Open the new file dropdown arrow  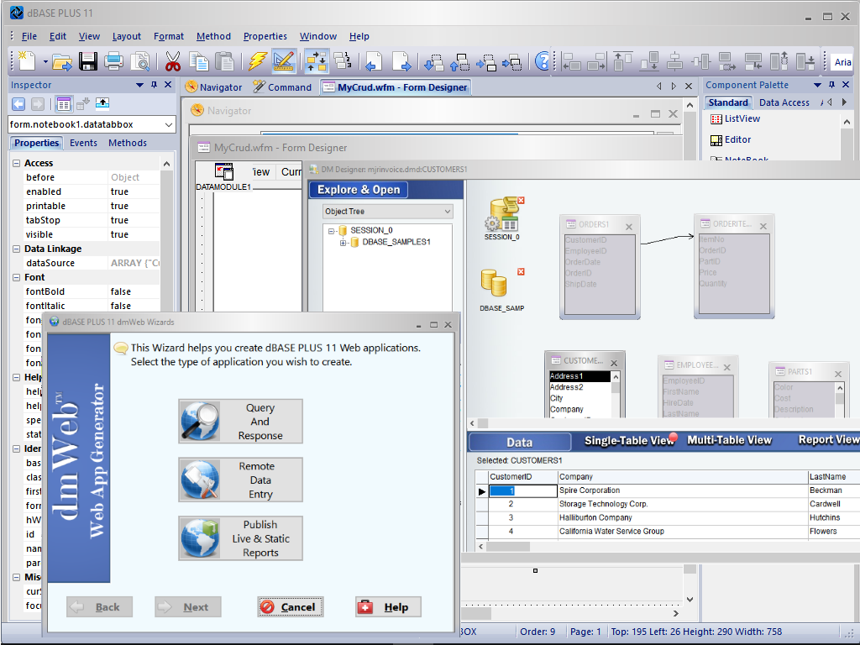click(x=45, y=62)
